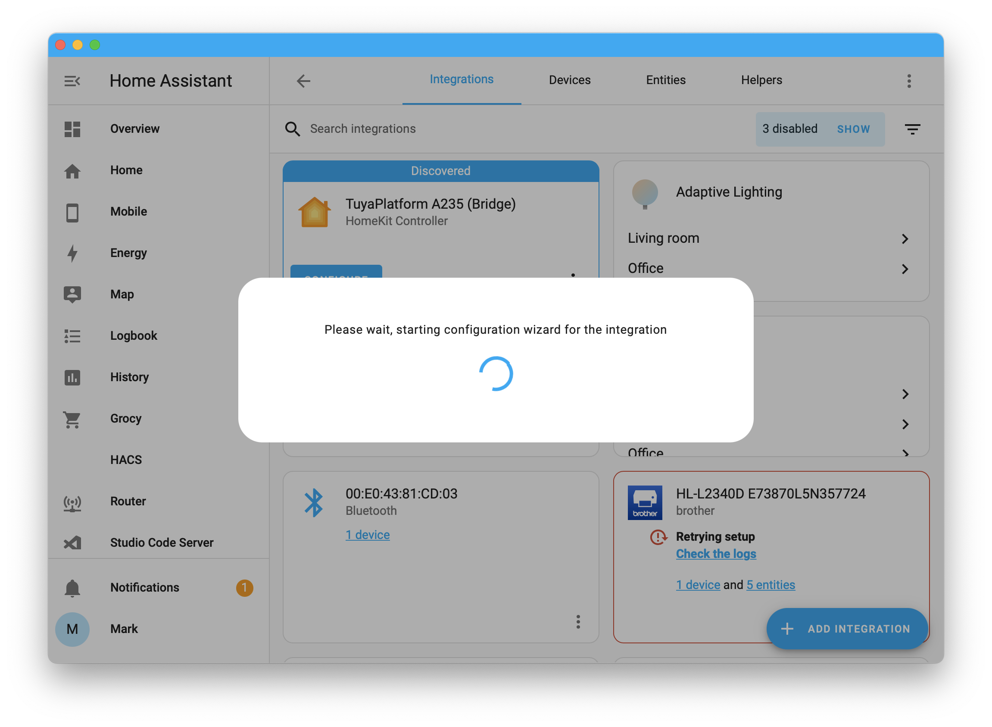Show the 3 disabled integrations
This screenshot has height=727, width=992.
[854, 128]
